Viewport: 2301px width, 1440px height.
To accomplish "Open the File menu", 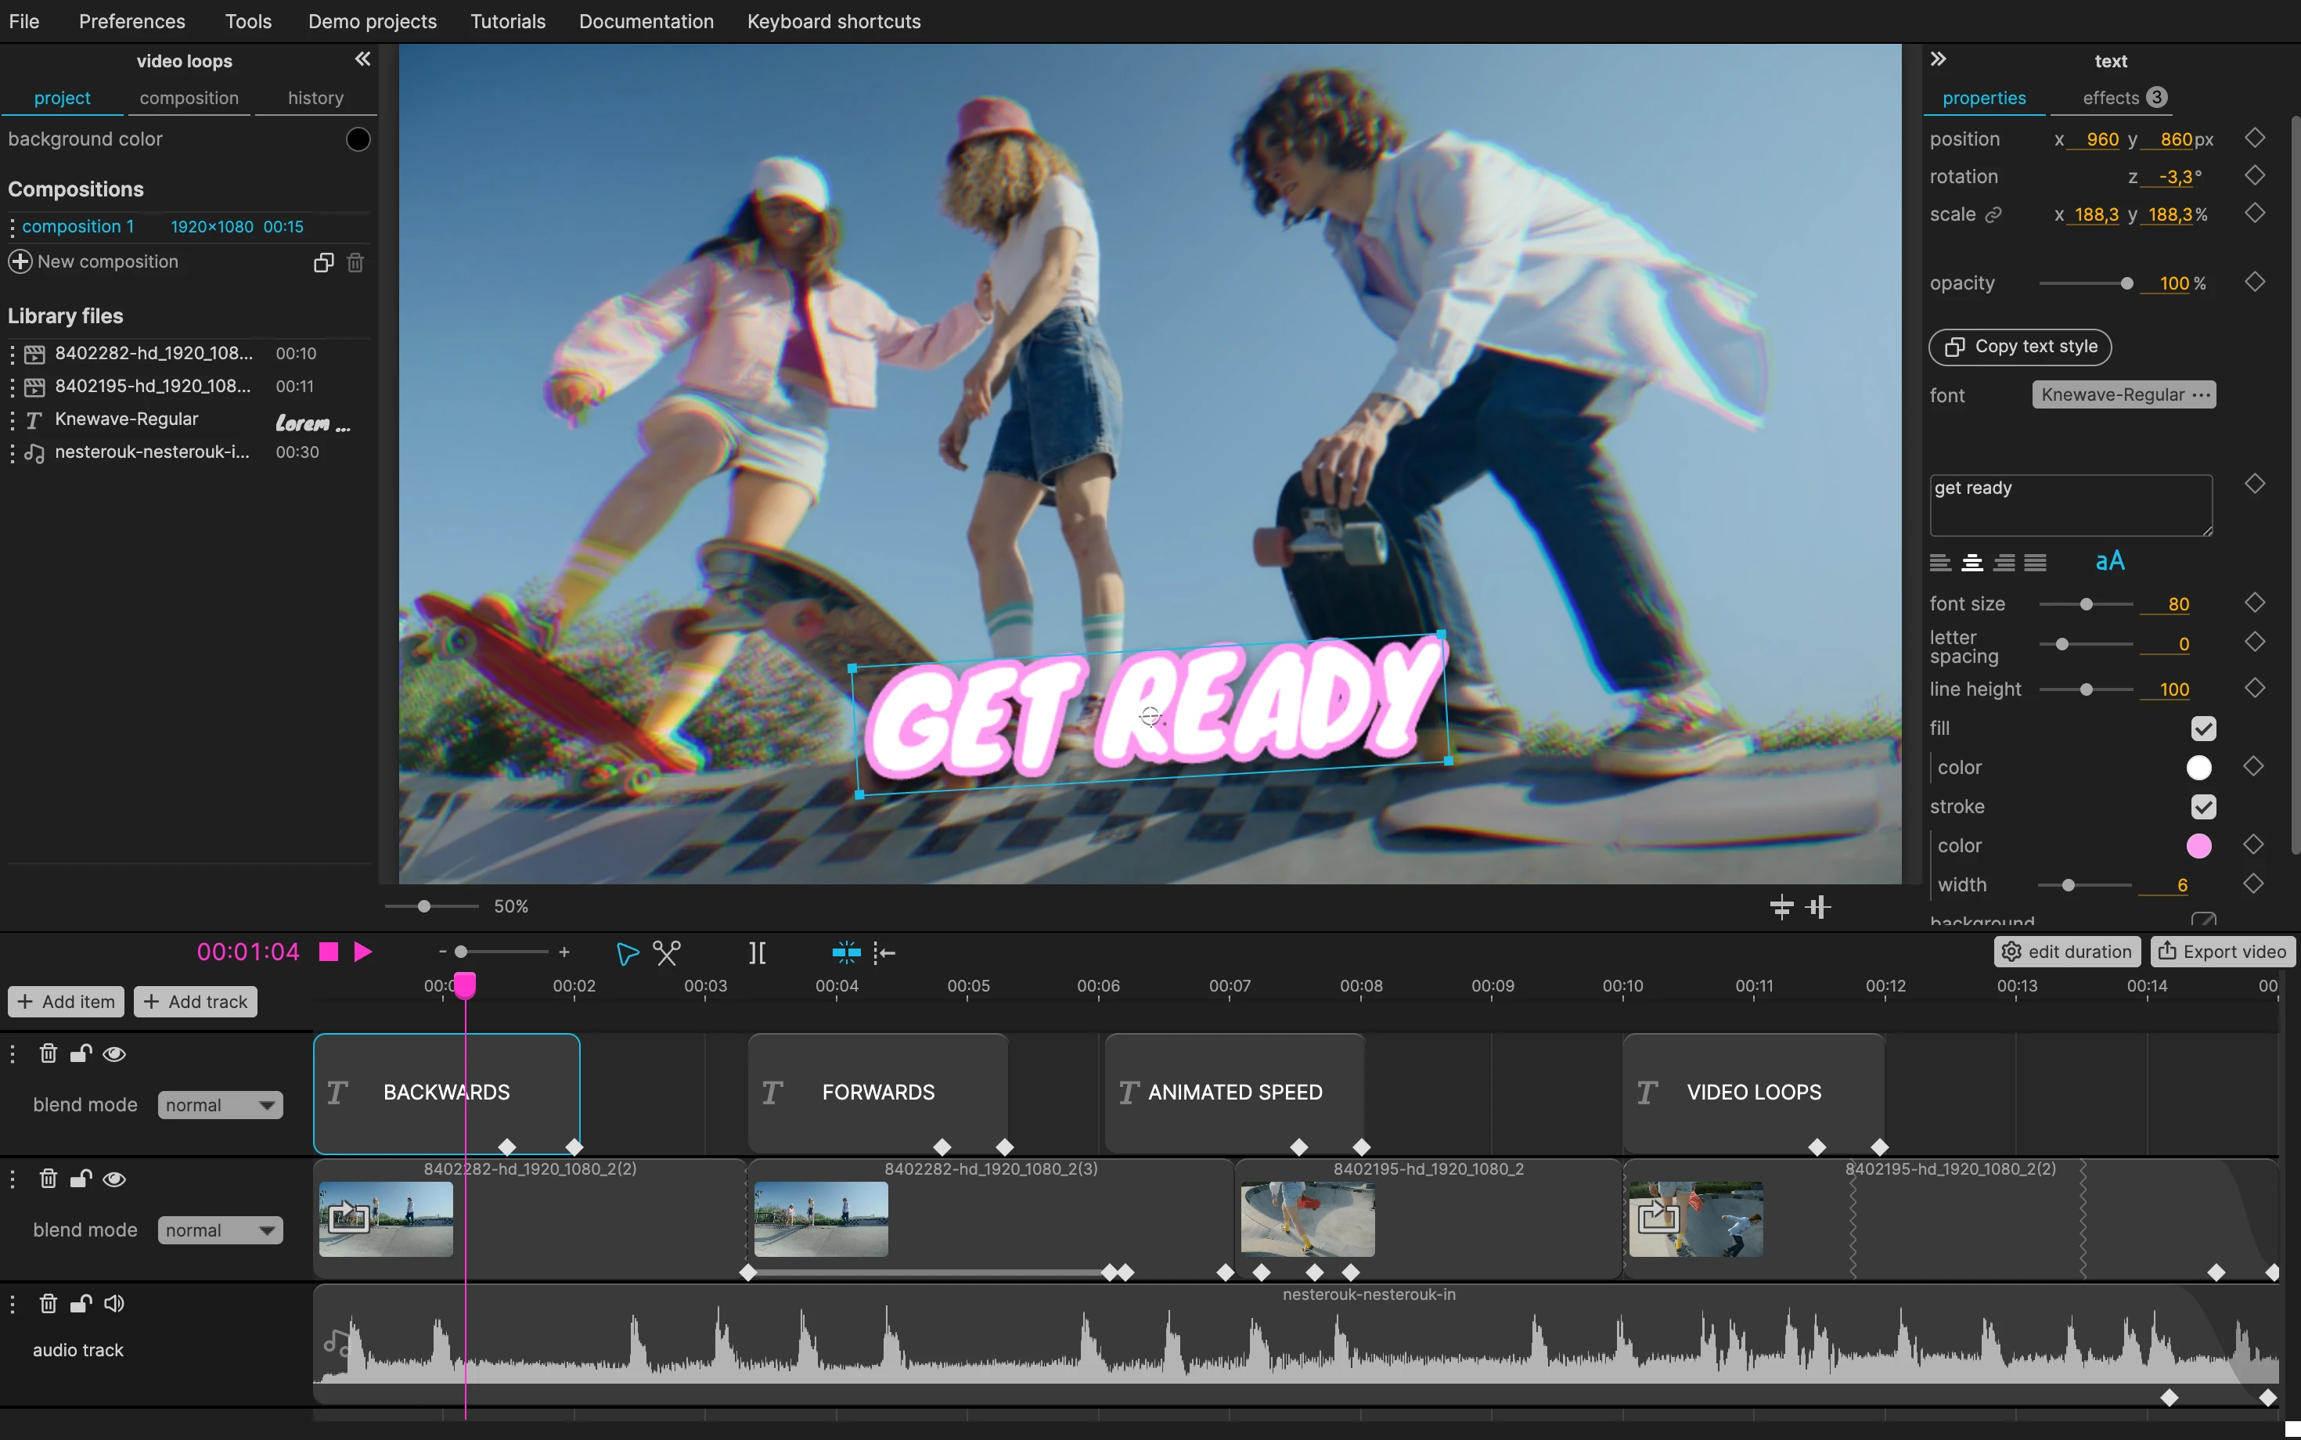I will pyautogui.click(x=23, y=21).
